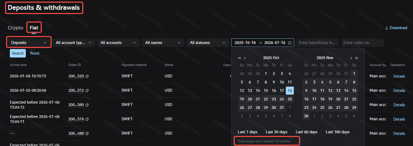The width and height of the screenshot is (413, 146).
Task: Click the Enter order no. field
Action: [x=362, y=43]
